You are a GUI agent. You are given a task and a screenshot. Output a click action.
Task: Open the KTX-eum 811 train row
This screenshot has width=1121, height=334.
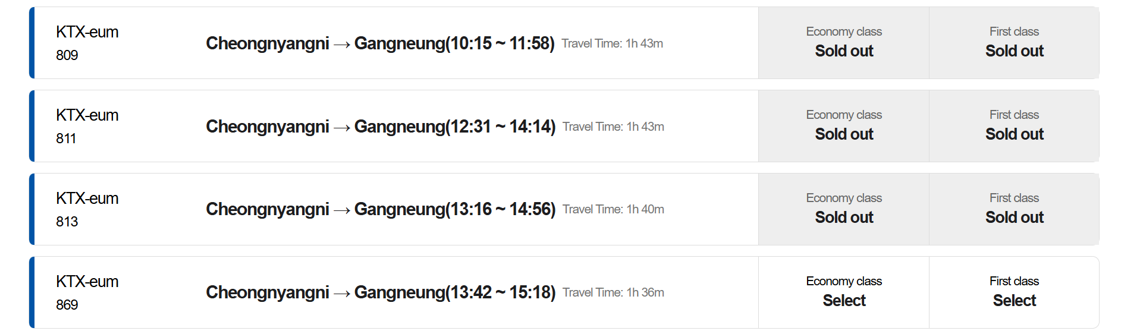(394, 126)
